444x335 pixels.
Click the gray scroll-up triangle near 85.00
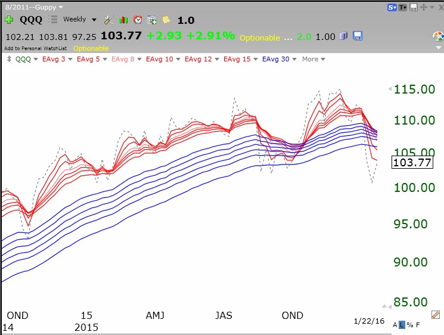(x=384, y=306)
